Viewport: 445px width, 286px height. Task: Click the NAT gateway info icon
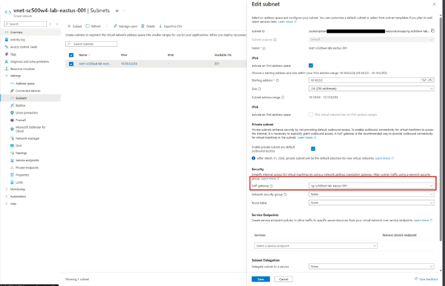click(271, 186)
